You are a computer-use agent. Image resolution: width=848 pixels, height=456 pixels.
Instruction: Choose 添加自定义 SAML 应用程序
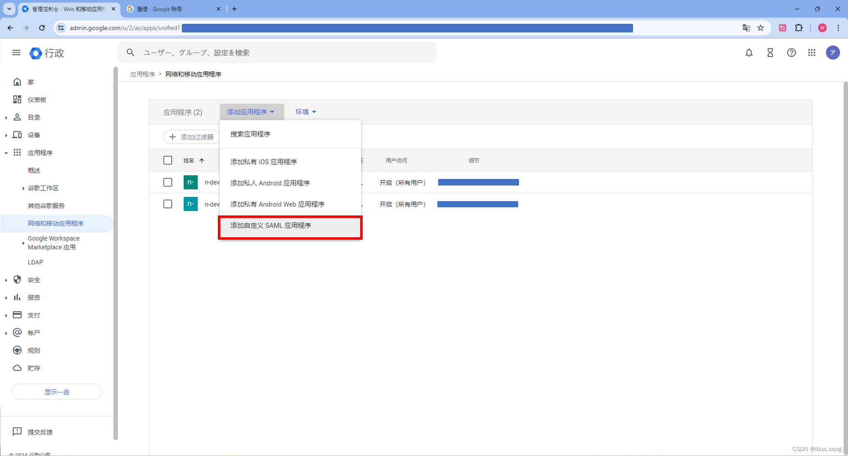(x=290, y=226)
